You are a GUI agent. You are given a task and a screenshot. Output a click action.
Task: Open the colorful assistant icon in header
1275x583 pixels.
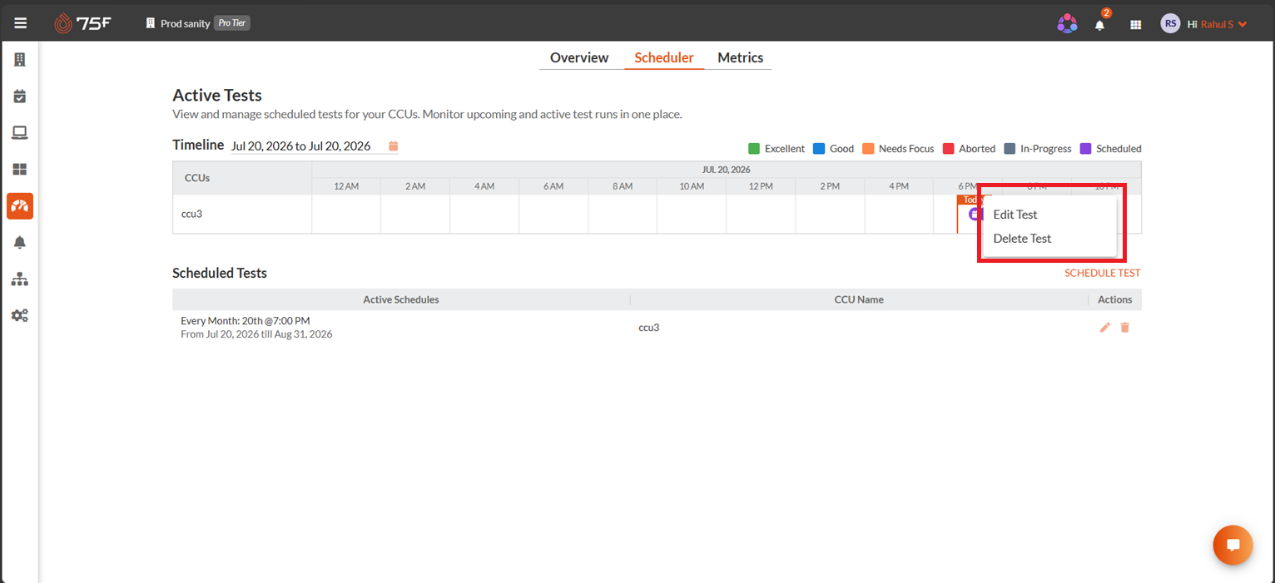point(1067,24)
